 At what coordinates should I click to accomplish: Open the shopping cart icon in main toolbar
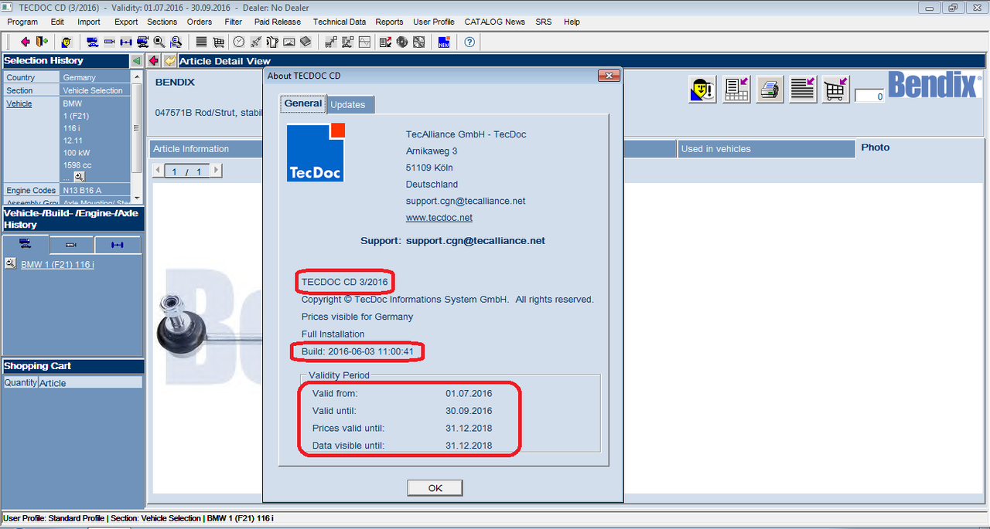tap(219, 42)
